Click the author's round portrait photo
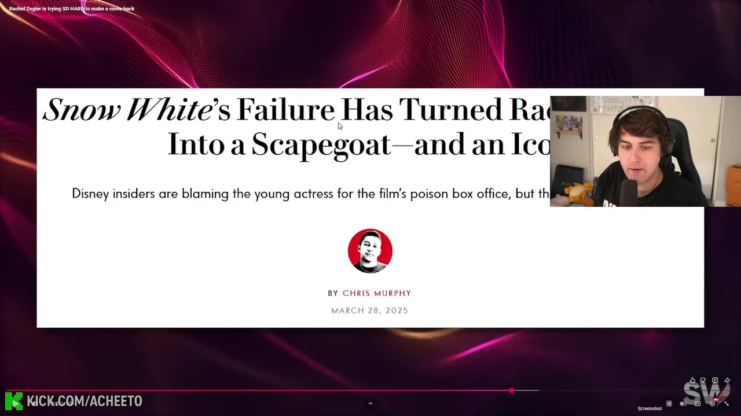 point(370,251)
